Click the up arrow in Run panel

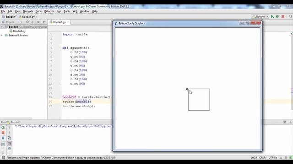(9, 128)
